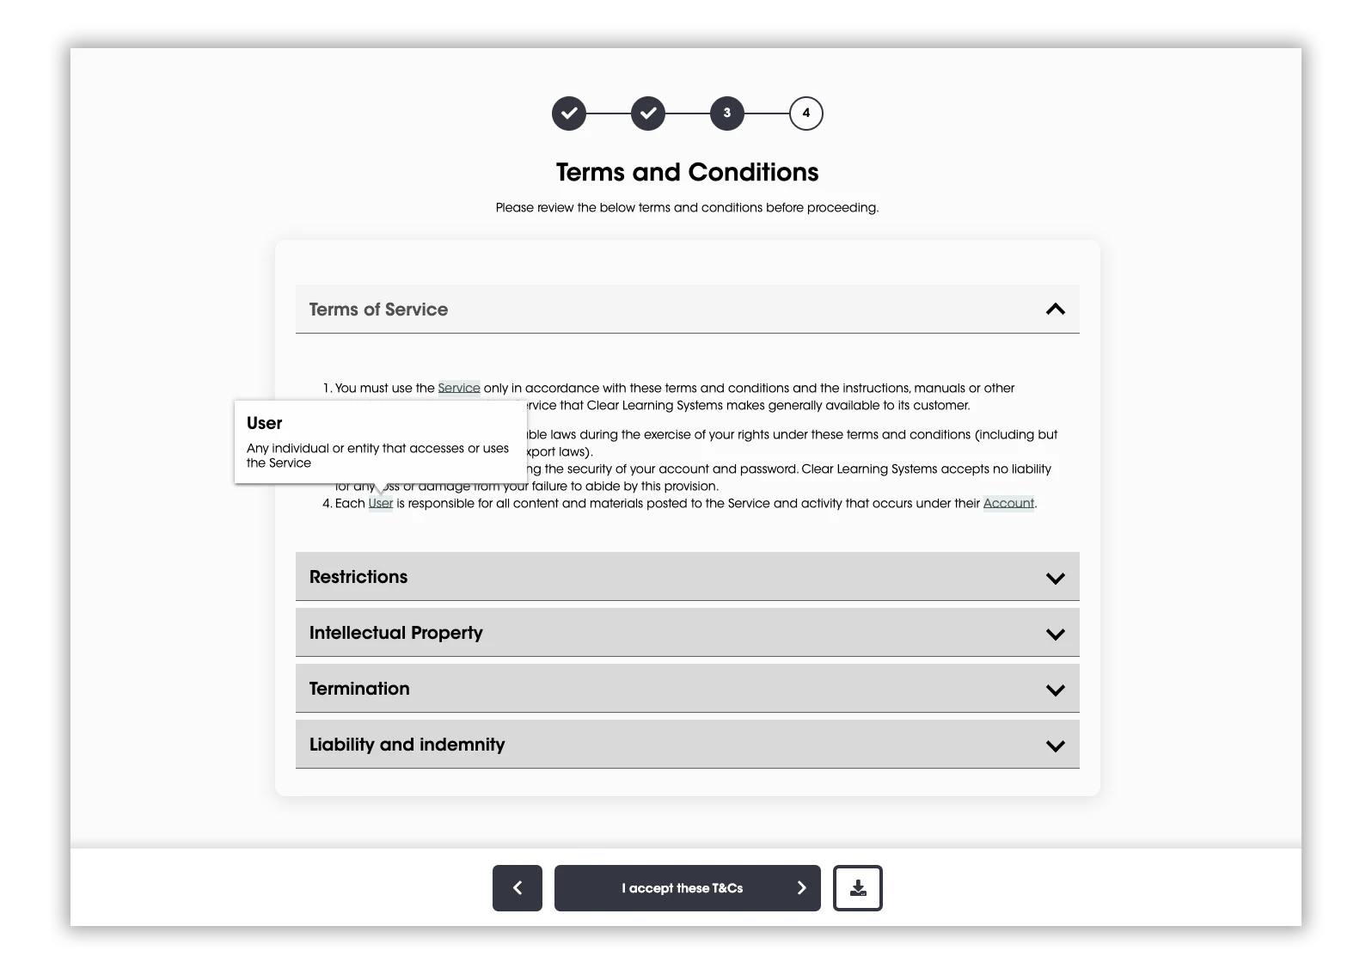Click the download T&Cs icon button

(x=857, y=888)
